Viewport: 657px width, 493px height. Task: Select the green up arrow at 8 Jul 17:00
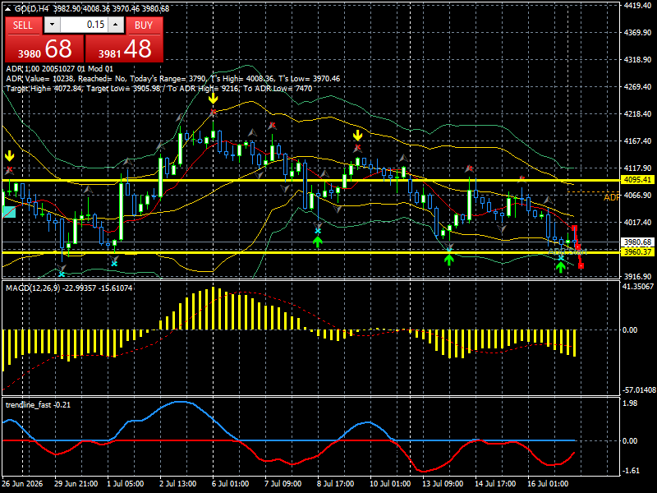click(x=318, y=242)
